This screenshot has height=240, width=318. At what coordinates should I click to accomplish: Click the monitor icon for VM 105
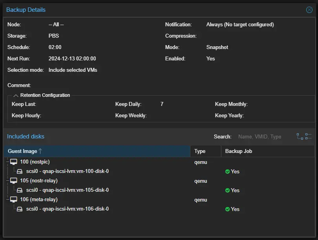[x=14, y=181]
